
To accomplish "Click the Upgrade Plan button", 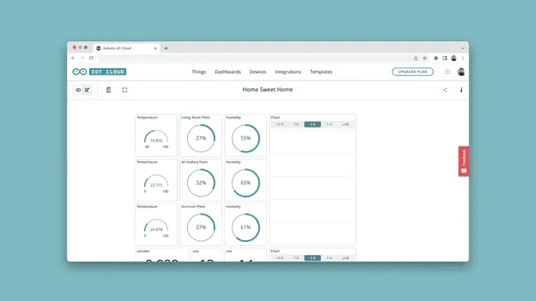I will pos(412,72).
